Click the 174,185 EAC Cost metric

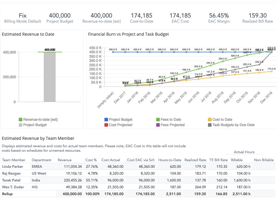(180, 18)
